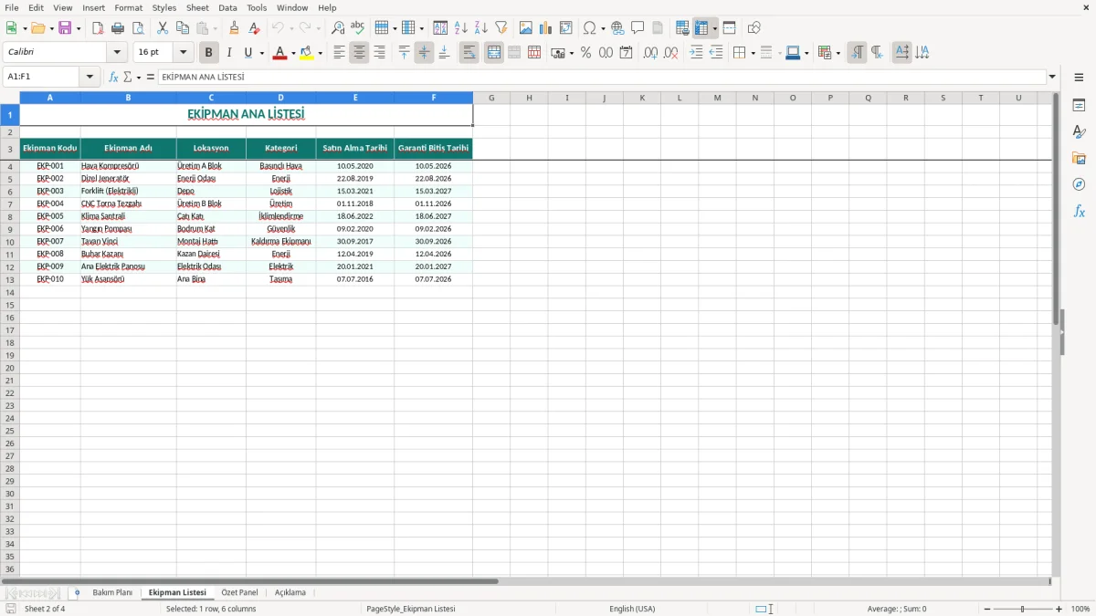1096x616 pixels.
Task: Sort descending Z to A
Action: click(481, 28)
